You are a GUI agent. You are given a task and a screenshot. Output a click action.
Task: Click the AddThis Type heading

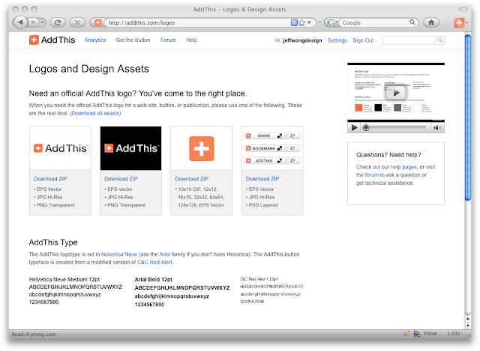53,242
